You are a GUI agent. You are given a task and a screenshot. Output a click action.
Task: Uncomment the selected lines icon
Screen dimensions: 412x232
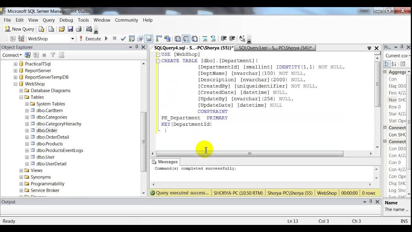[x=213, y=39]
